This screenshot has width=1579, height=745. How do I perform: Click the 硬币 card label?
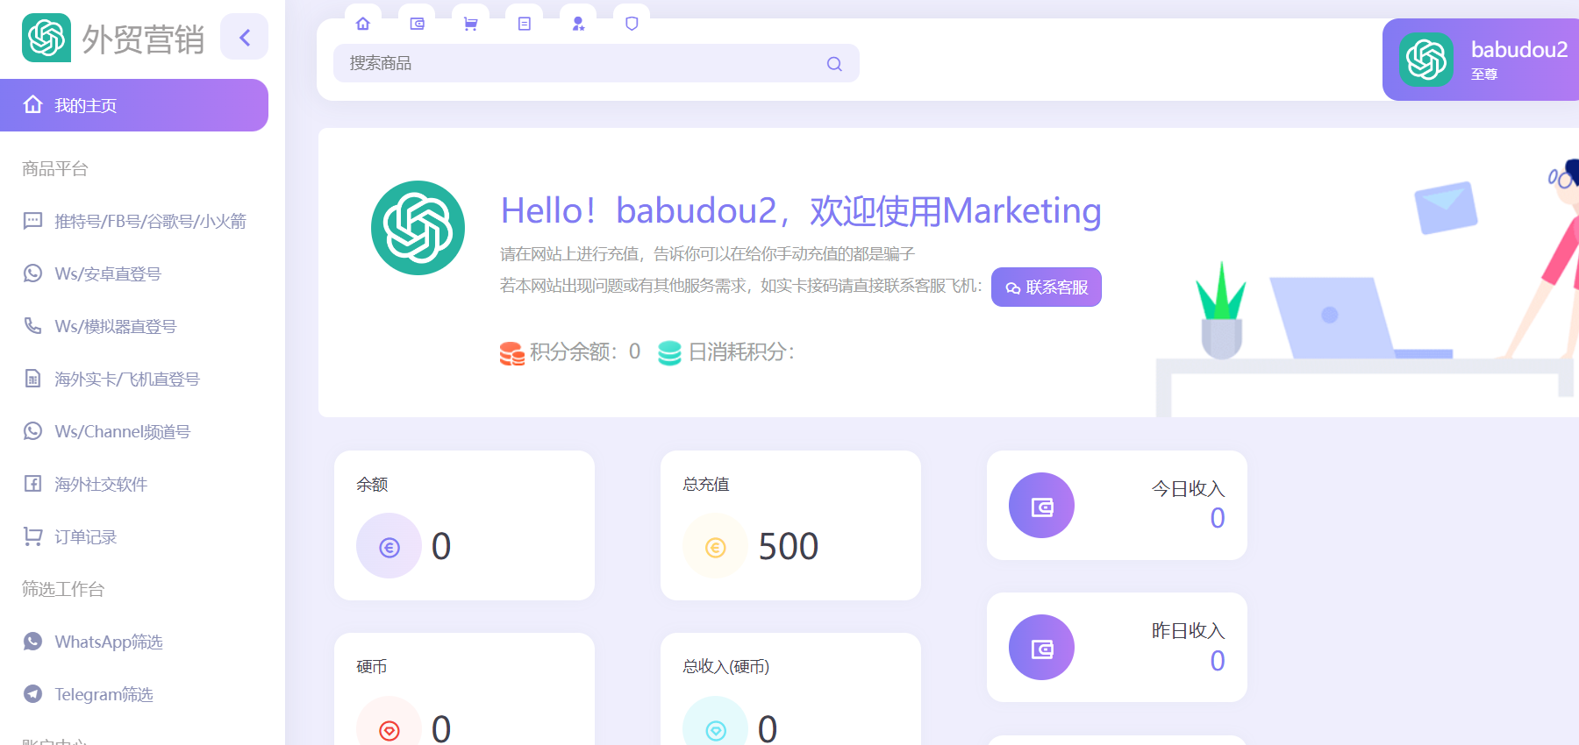tap(372, 666)
